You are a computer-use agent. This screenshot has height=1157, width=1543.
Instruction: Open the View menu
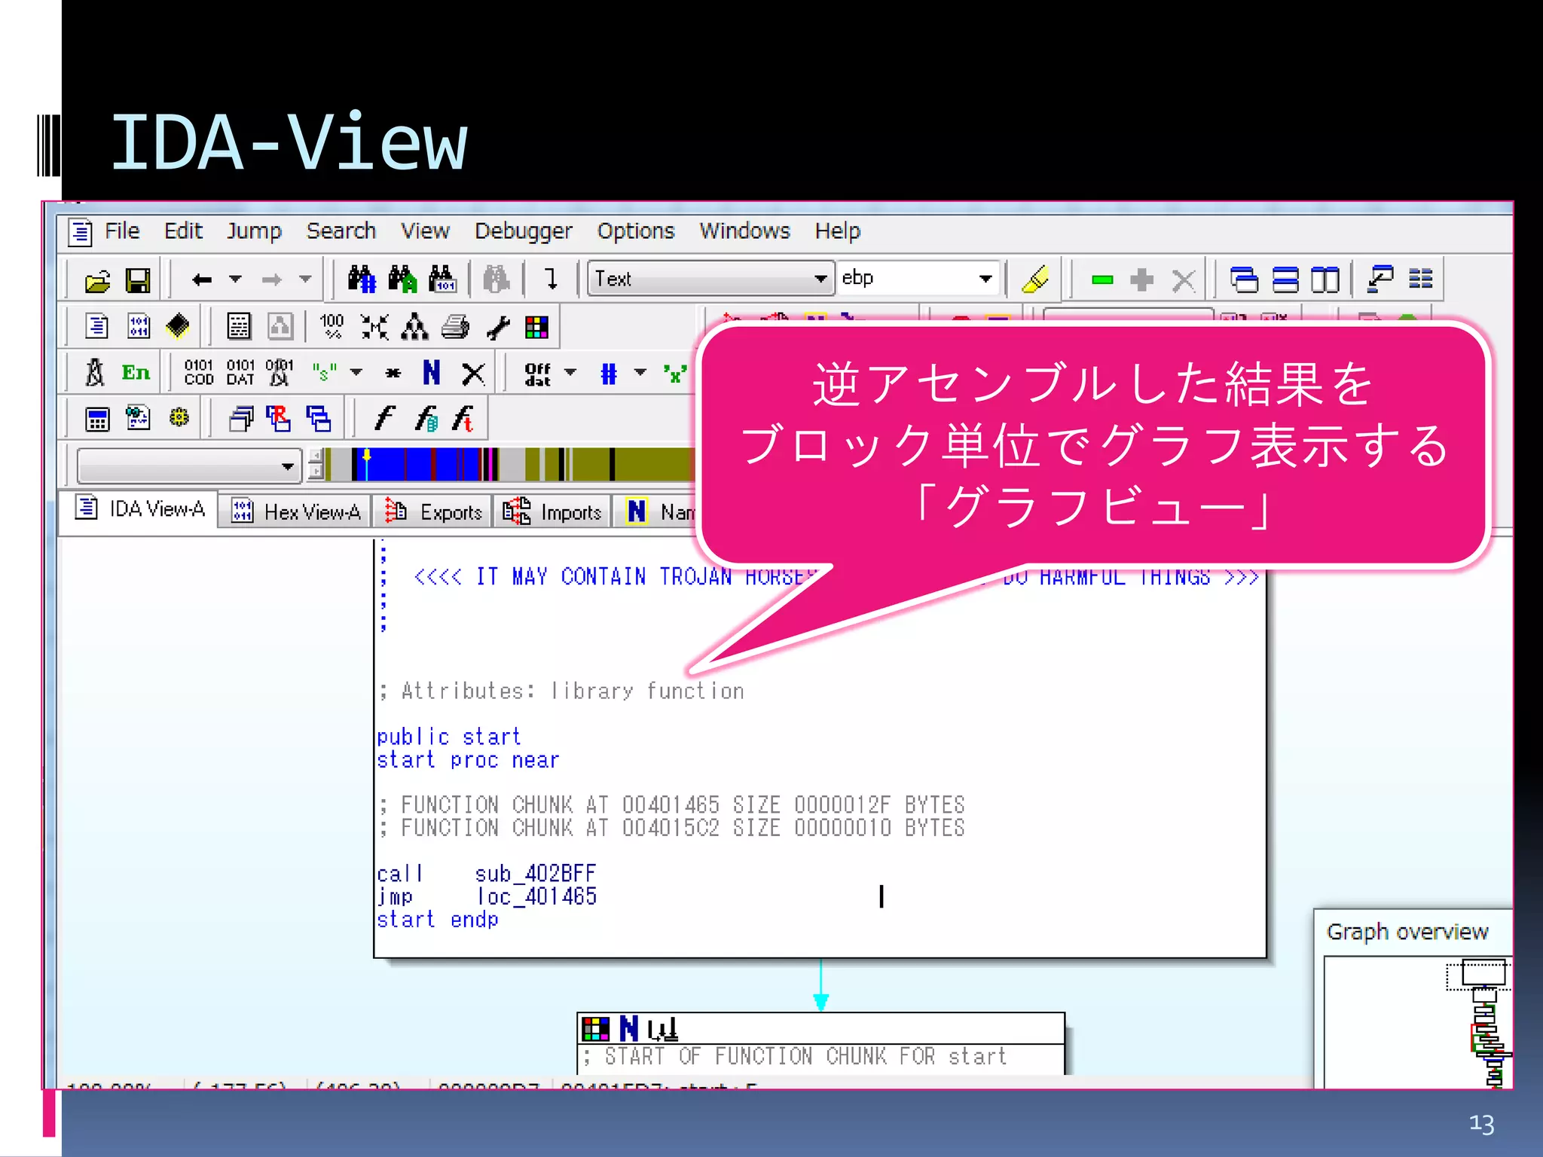click(x=425, y=230)
